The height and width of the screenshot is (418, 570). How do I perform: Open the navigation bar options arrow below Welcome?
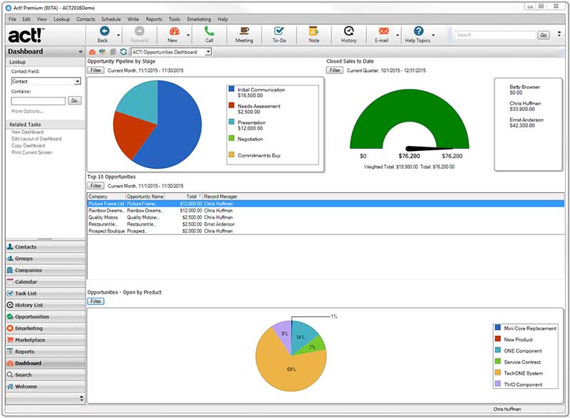pyautogui.click(x=81, y=398)
